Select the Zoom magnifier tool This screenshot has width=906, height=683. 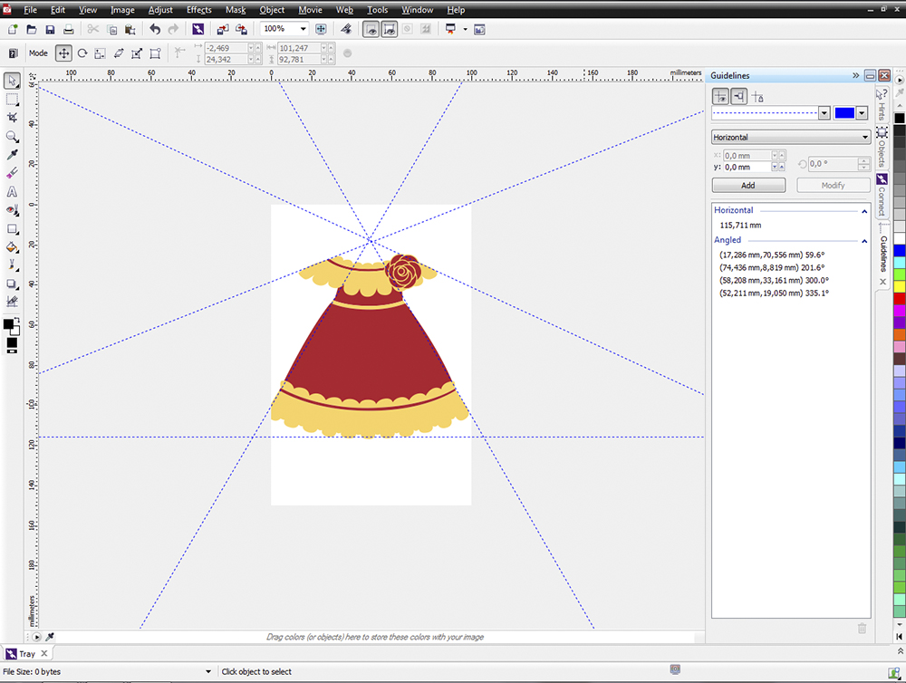[x=13, y=137]
